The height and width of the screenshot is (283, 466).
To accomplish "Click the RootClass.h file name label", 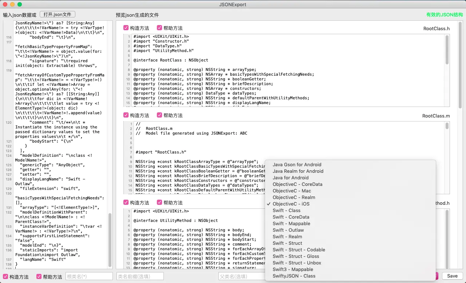I will pos(437,28).
